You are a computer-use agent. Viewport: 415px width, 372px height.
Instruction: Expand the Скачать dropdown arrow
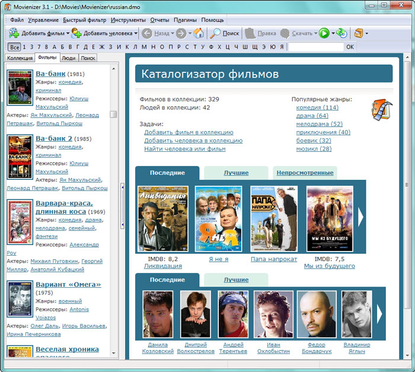tap(315, 33)
